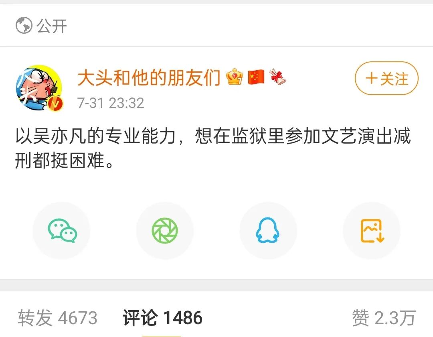Save the post as image
433x337 pixels.
click(372, 231)
